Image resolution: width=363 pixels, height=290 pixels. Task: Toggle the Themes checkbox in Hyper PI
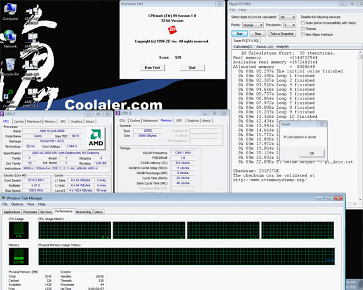(302, 29)
